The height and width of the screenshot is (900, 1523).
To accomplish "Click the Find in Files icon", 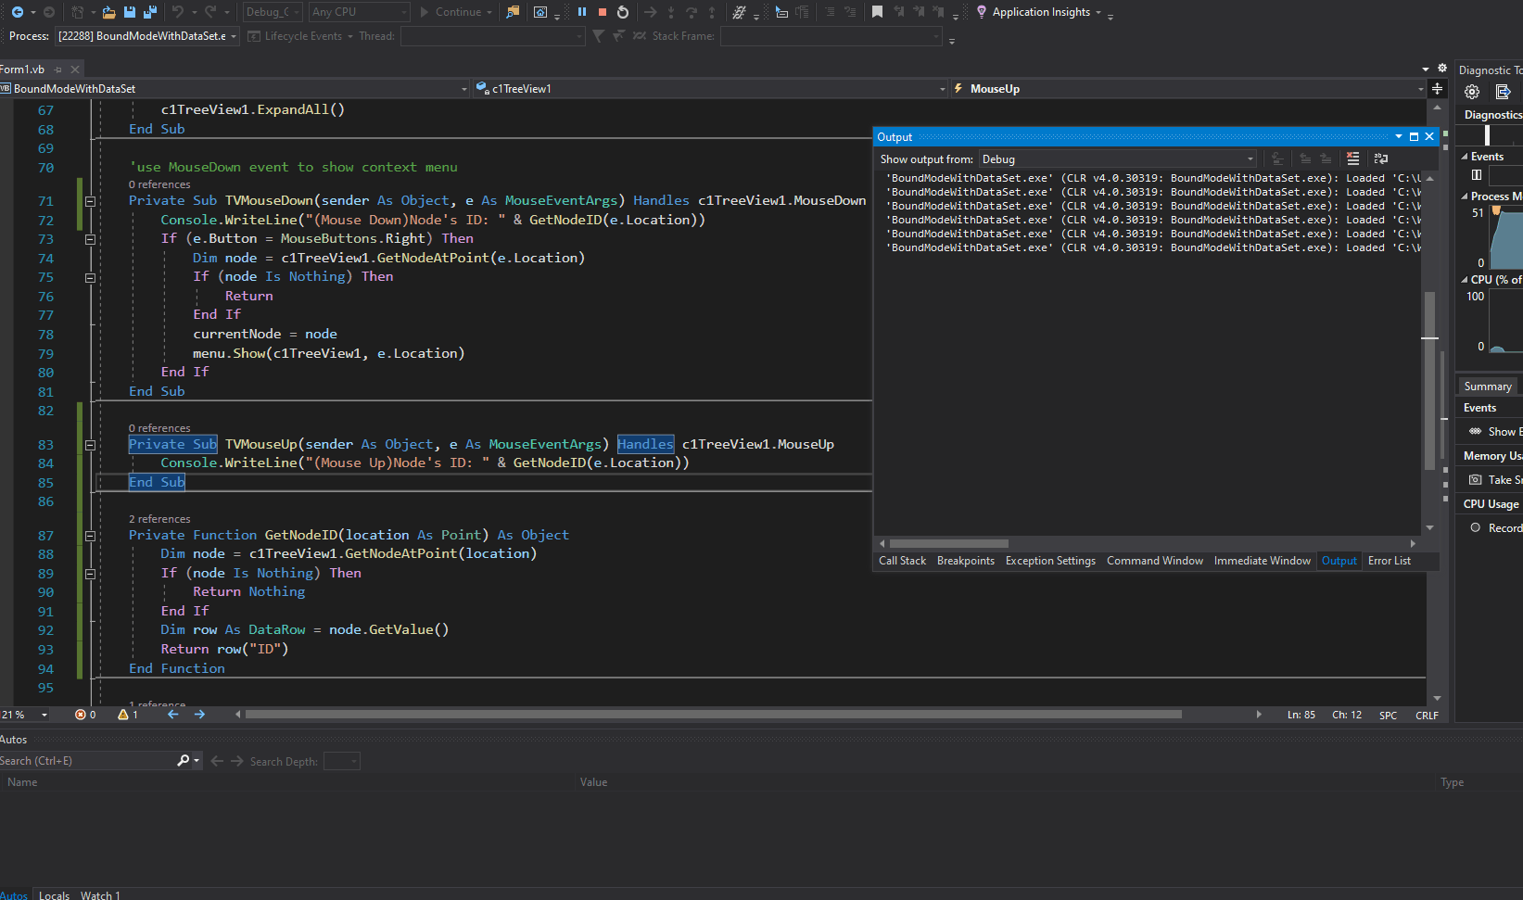I will coord(513,12).
